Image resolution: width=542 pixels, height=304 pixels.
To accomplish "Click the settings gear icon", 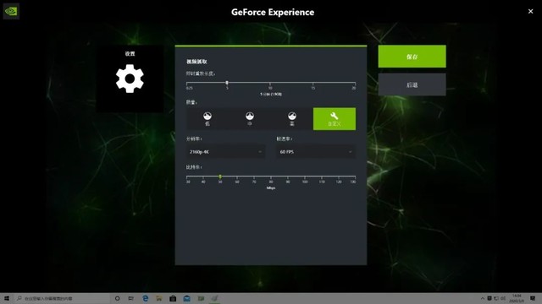I will click(130, 79).
